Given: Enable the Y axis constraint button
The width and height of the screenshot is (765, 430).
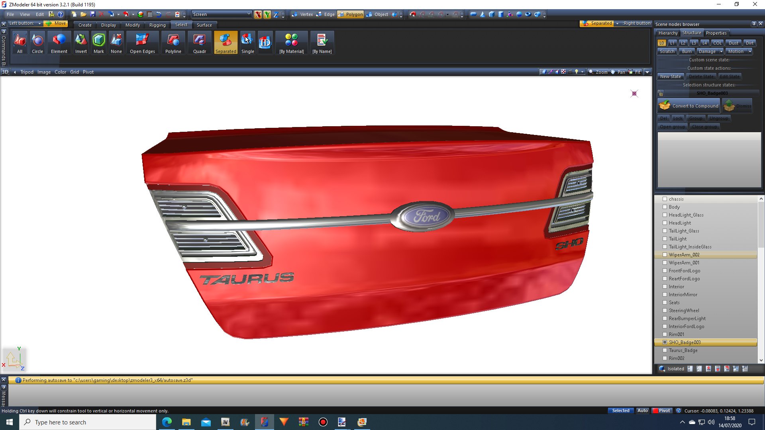Looking at the screenshot, I should pyautogui.click(x=267, y=14).
